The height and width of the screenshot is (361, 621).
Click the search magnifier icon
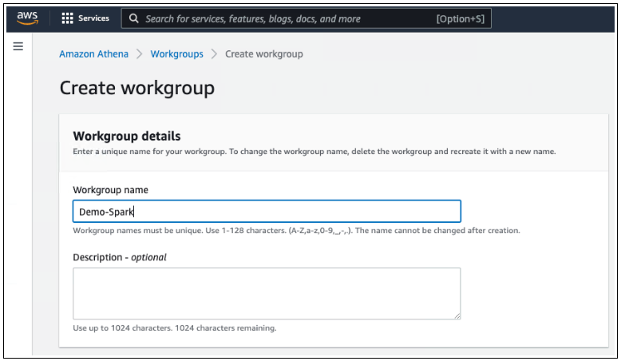click(x=133, y=18)
